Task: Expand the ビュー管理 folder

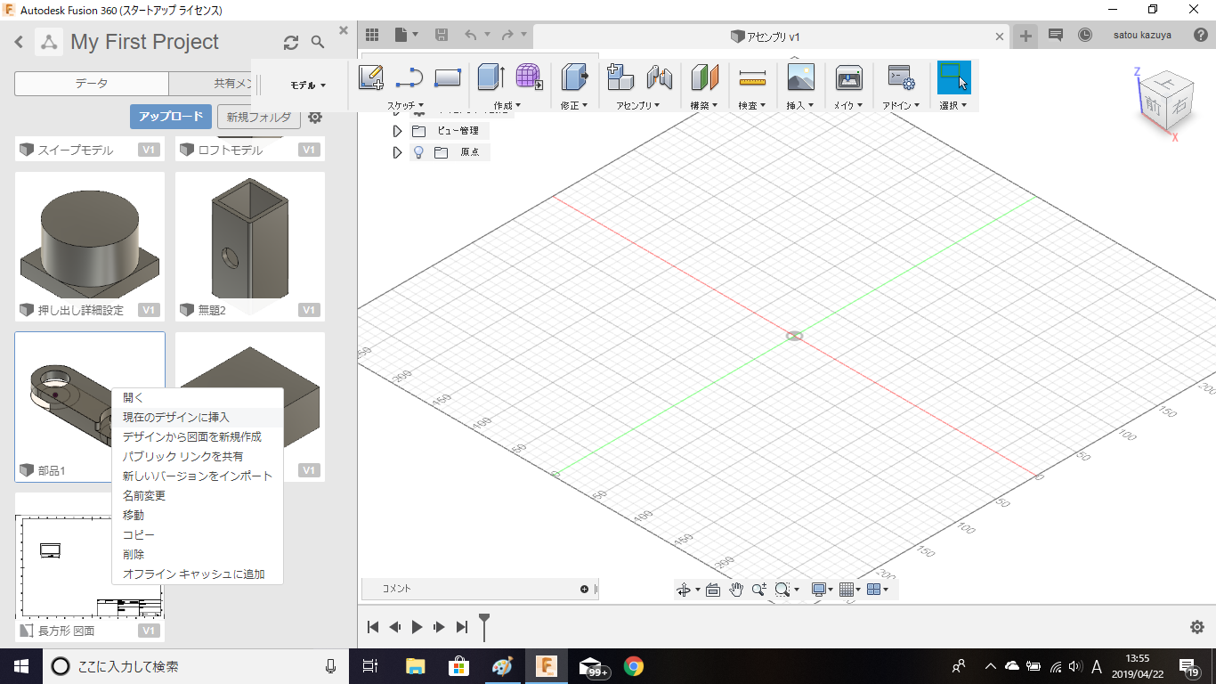Action: click(397, 131)
